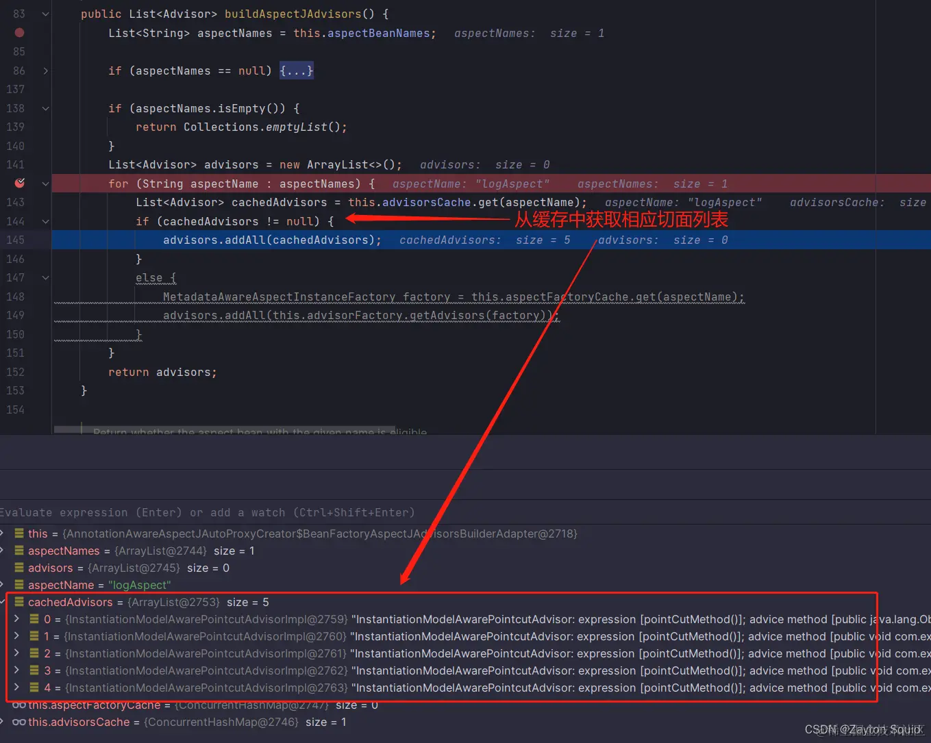931x743 pixels.
Task: Expand cachedAdvisors element 1
Action: pos(16,635)
